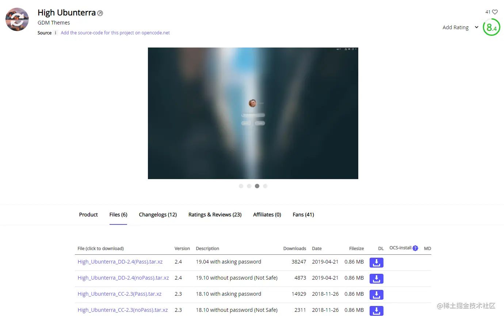
Task: Show the second screenshot via carousel dot
Action: coord(249,186)
